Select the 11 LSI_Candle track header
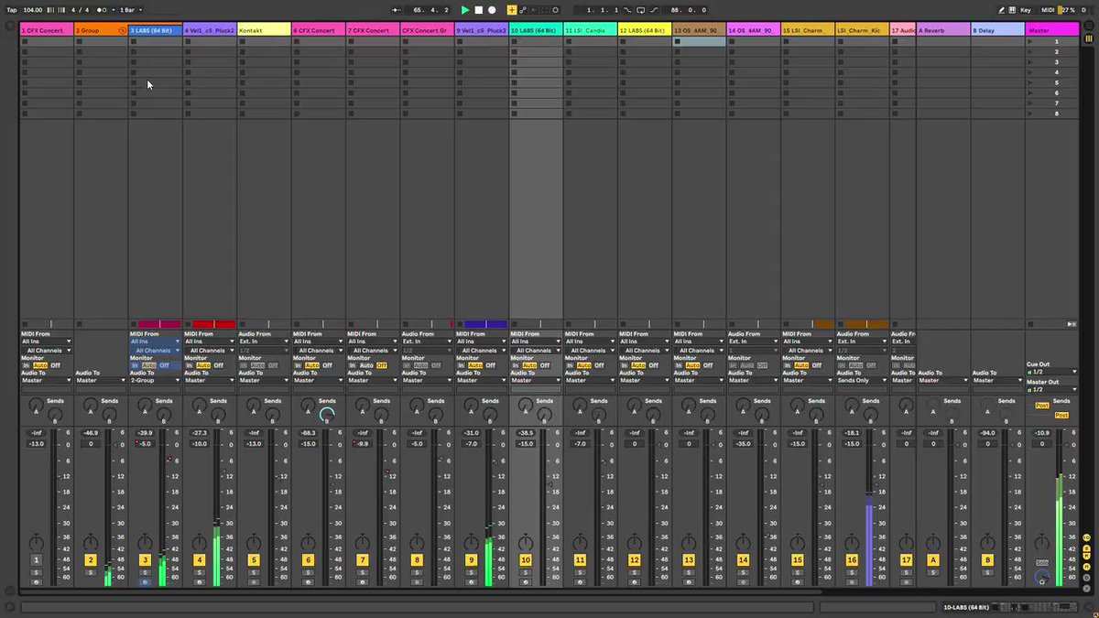 591,30
